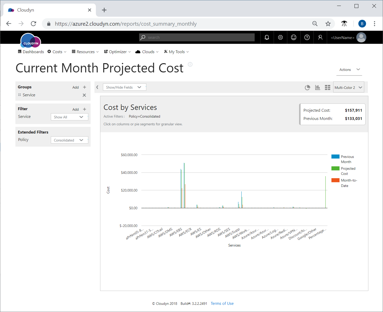Click the user management person icon

(x=320, y=37)
